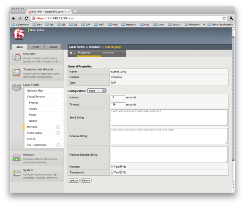Click the Update button
The width and height of the screenshot is (245, 206).
[x=73, y=181]
